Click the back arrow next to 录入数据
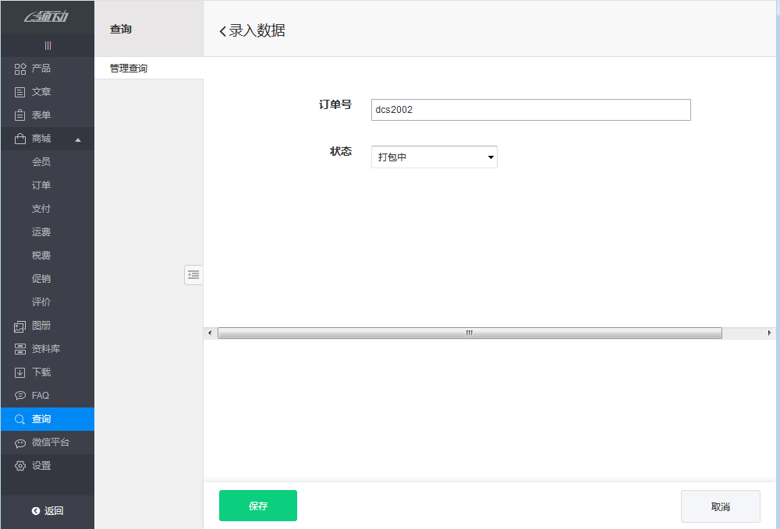The width and height of the screenshot is (780, 529). point(222,30)
